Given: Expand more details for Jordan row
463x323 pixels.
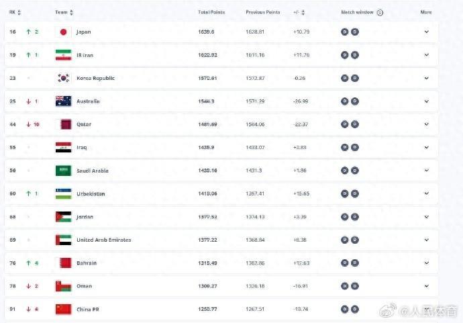Looking at the screenshot, I should point(425,217).
